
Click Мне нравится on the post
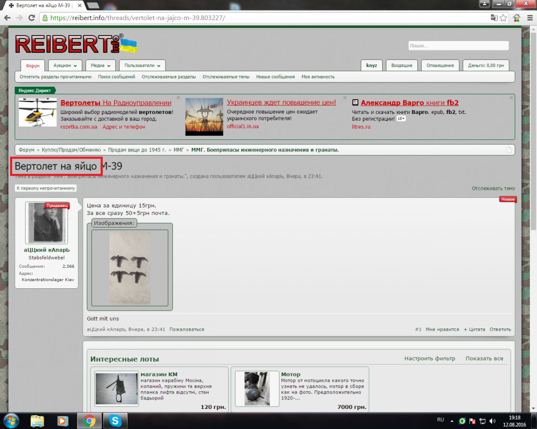point(443,329)
